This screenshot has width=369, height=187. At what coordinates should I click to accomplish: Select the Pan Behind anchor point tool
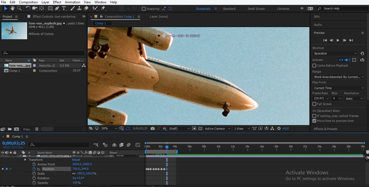[41, 8]
